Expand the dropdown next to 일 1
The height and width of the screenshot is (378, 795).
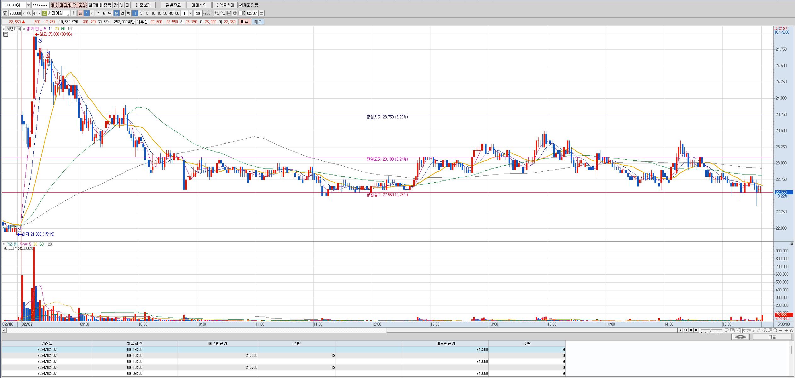tap(92, 13)
